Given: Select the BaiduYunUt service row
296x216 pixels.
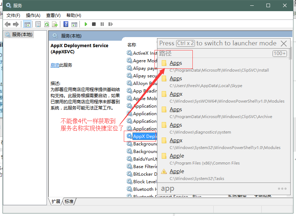Looking at the screenshot, I should (142, 159).
